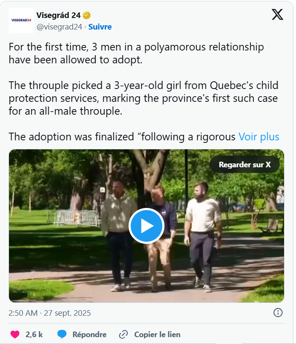Click the X logo in the corner
Screen dimensions: 296x344
(277, 14)
